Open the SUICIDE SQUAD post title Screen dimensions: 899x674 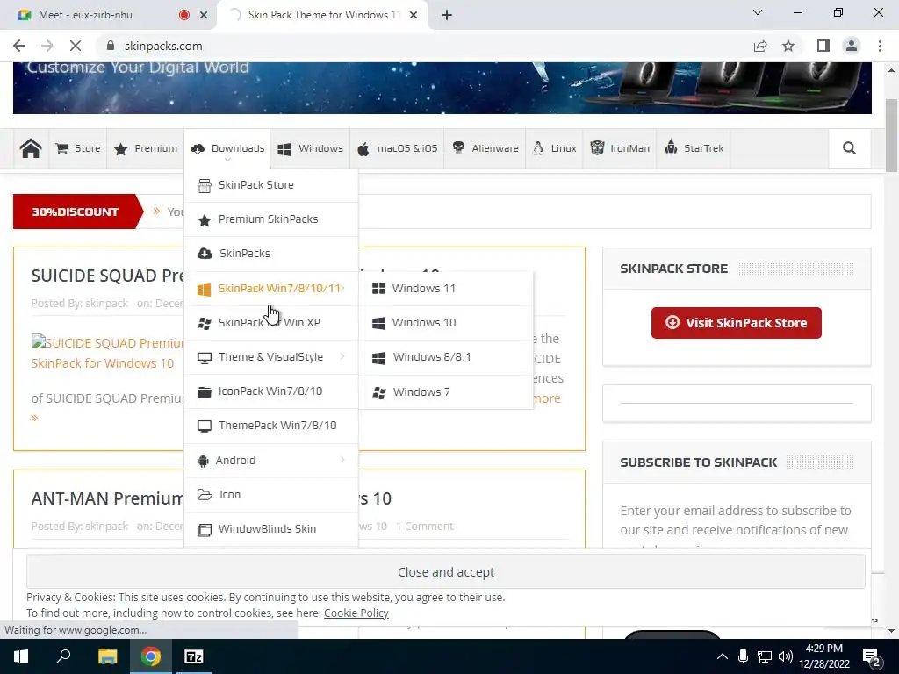point(108,276)
